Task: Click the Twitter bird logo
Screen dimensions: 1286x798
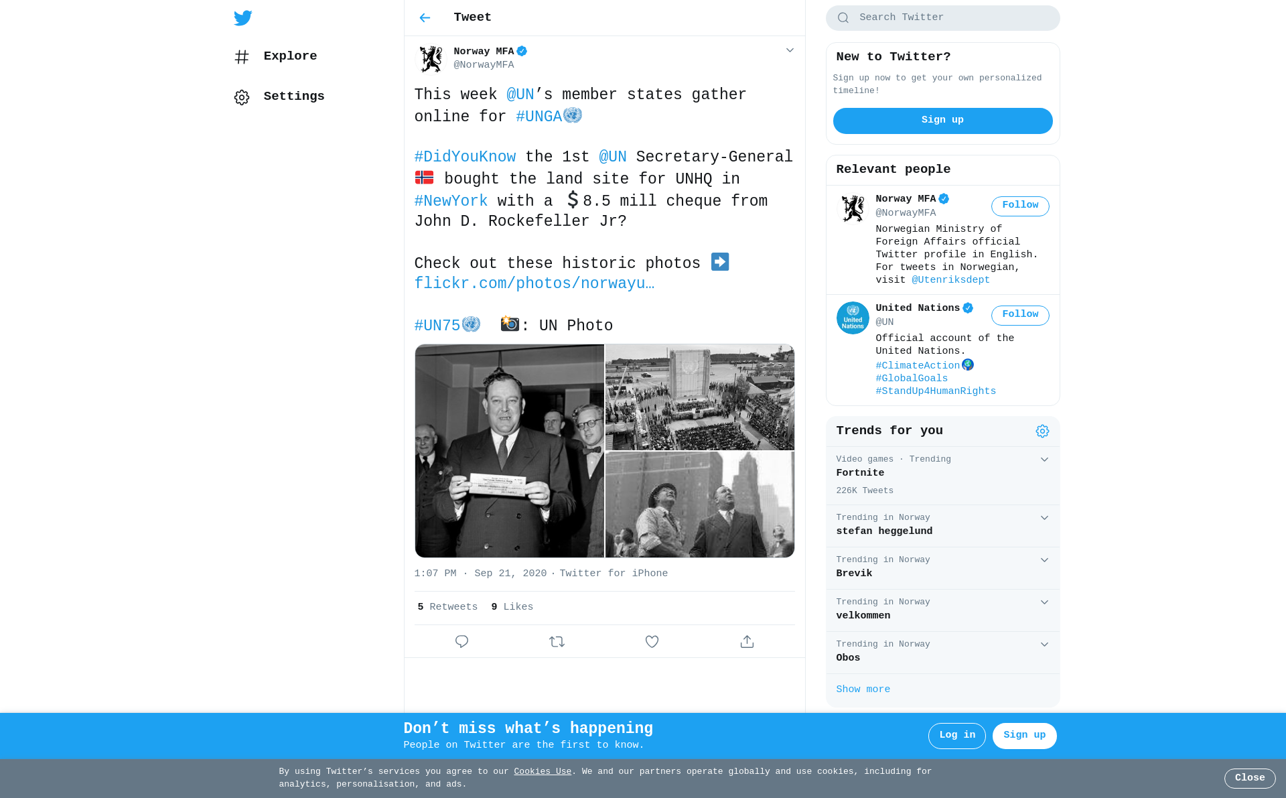Action: click(x=242, y=18)
